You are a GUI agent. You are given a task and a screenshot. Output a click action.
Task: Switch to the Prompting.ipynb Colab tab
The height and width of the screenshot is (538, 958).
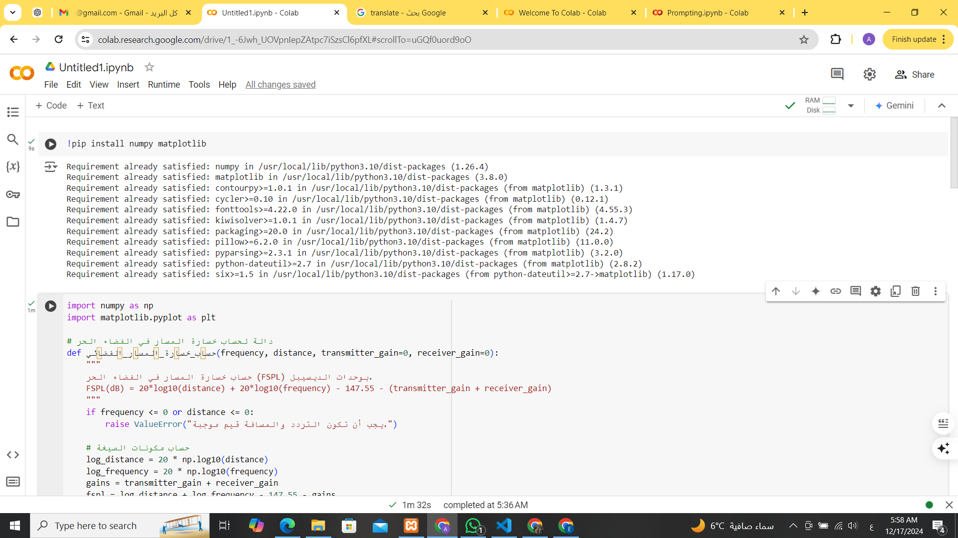coord(708,13)
